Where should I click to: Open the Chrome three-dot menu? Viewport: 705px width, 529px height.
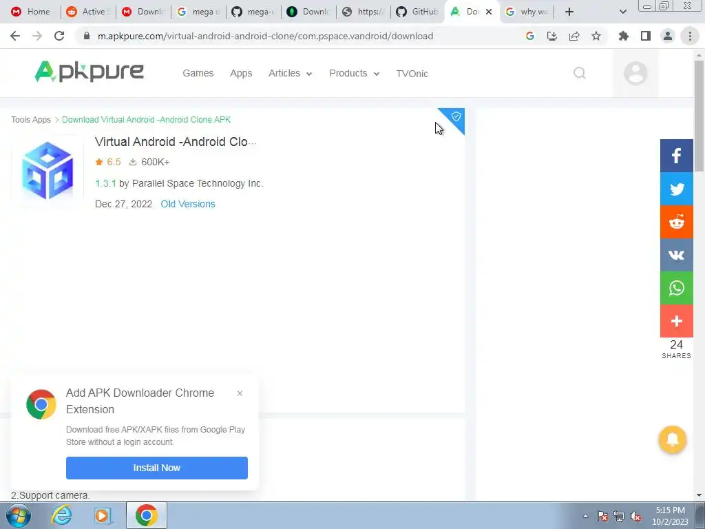pos(690,36)
